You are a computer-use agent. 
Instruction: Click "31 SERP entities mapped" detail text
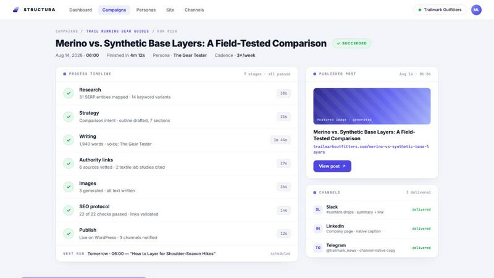coord(104,97)
